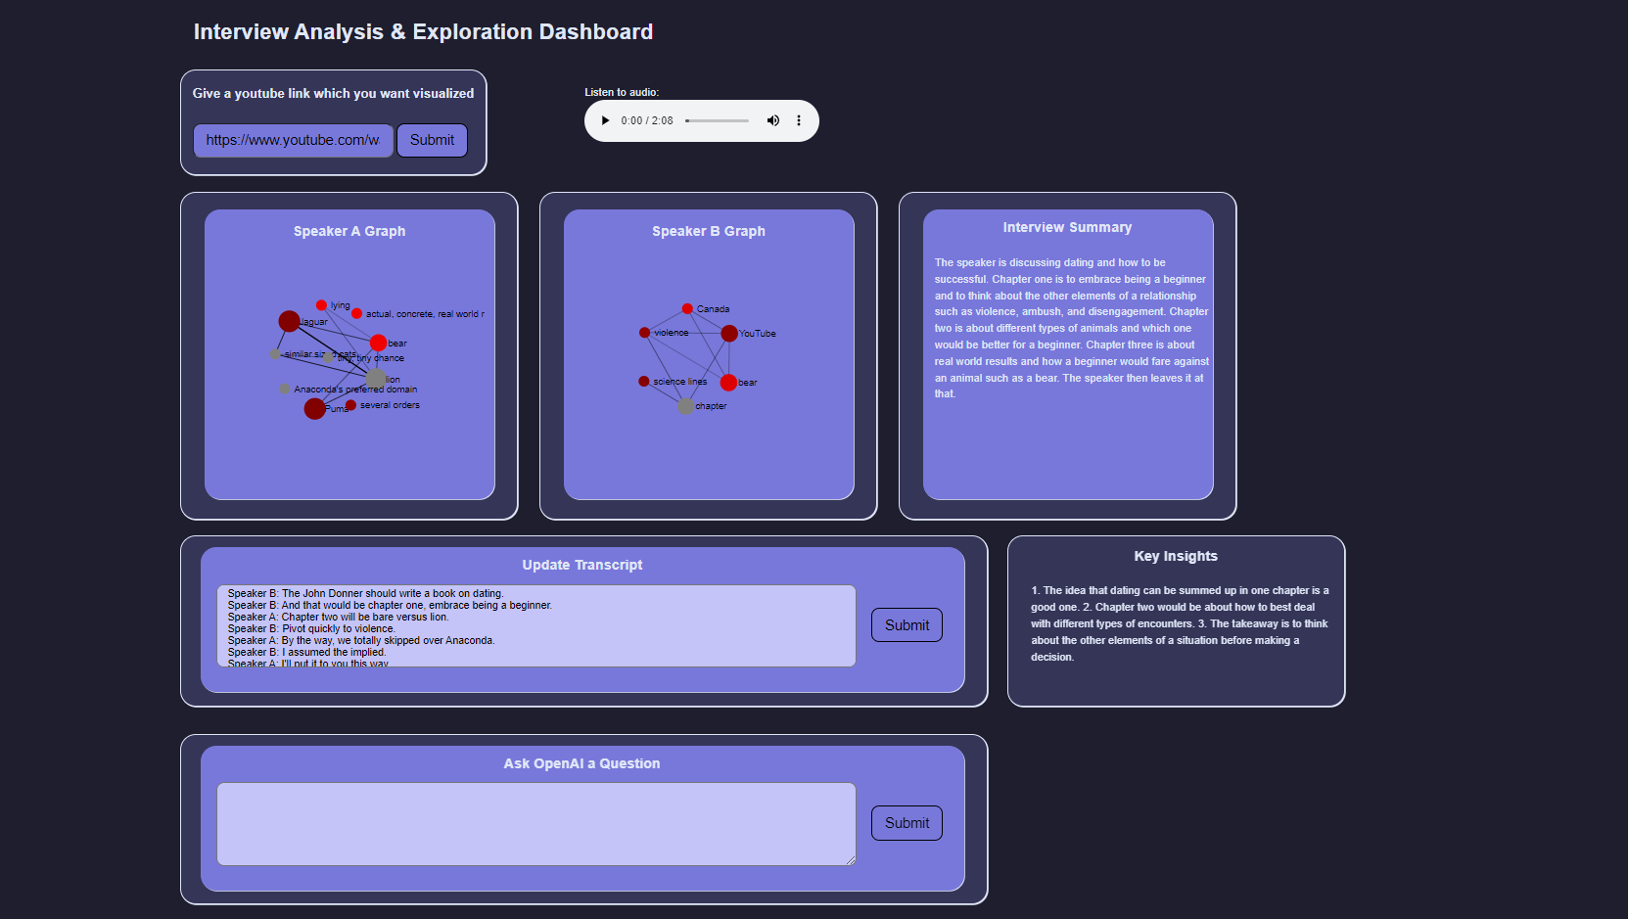Mute the audio player volume
This screenshot has height=919, width=1628.
773,120
